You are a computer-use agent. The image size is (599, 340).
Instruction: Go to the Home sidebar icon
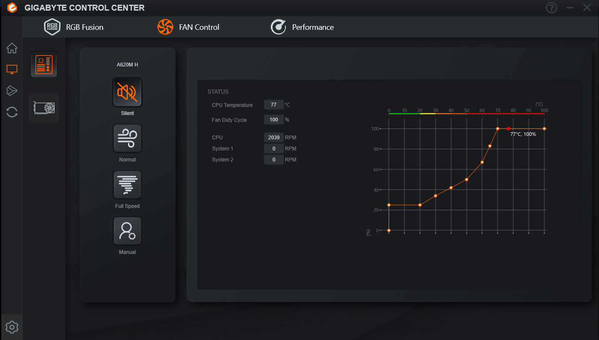pyautogui.click(x=12, y=48)
